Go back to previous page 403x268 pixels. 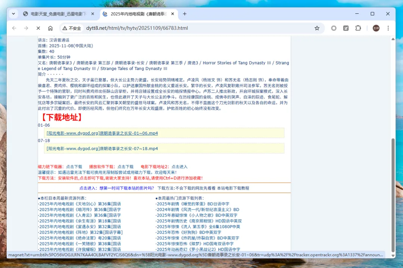coord(14,28)
